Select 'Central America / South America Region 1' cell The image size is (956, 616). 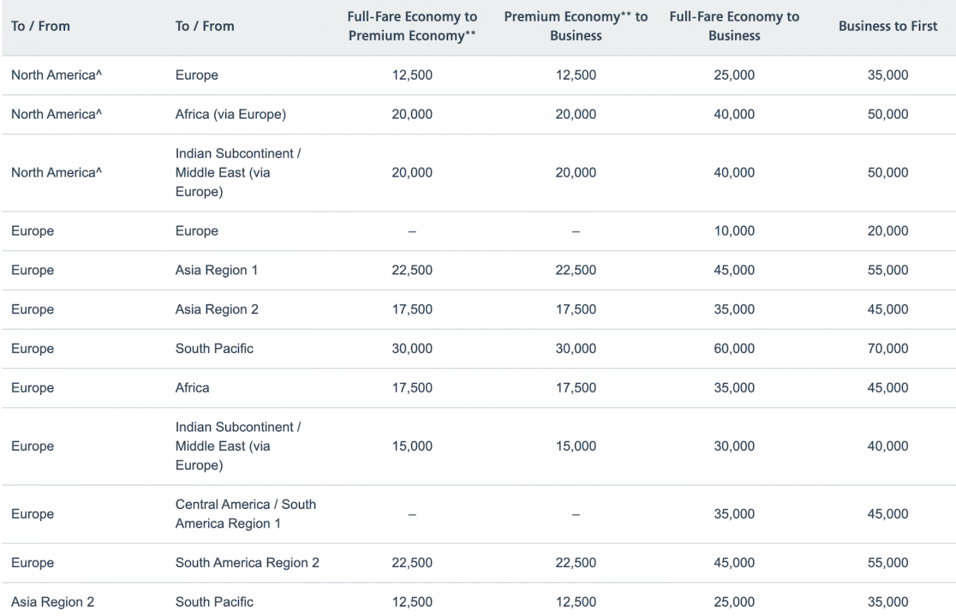coord(245,514)
